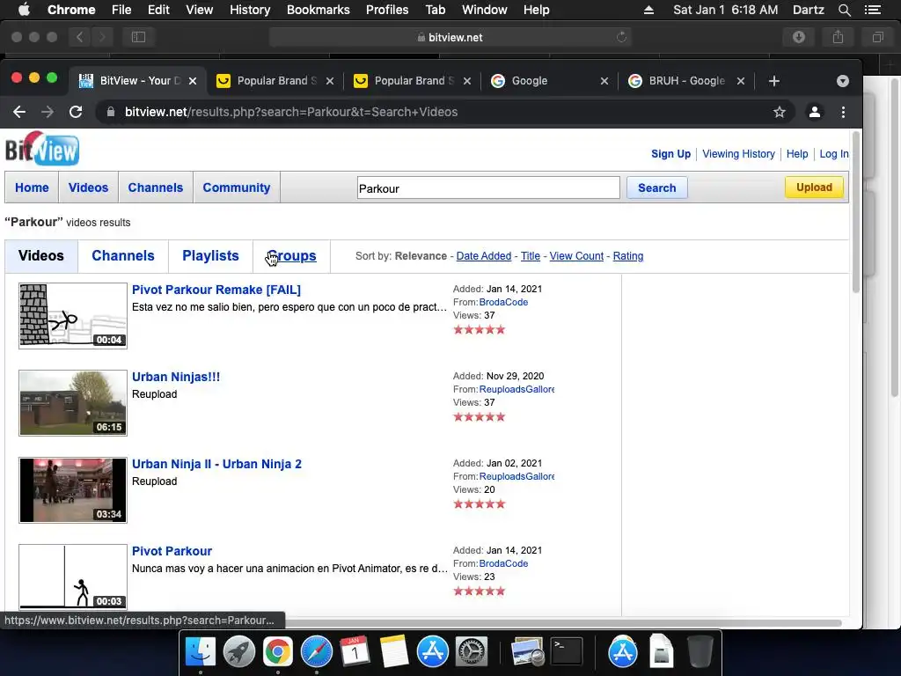Open Terminal from the dock
The width and height of the screenshot is (901, 676).
click(567, 652)
